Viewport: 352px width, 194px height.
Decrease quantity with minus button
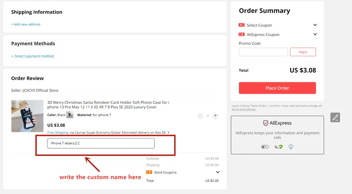click(x=200, y=116)
